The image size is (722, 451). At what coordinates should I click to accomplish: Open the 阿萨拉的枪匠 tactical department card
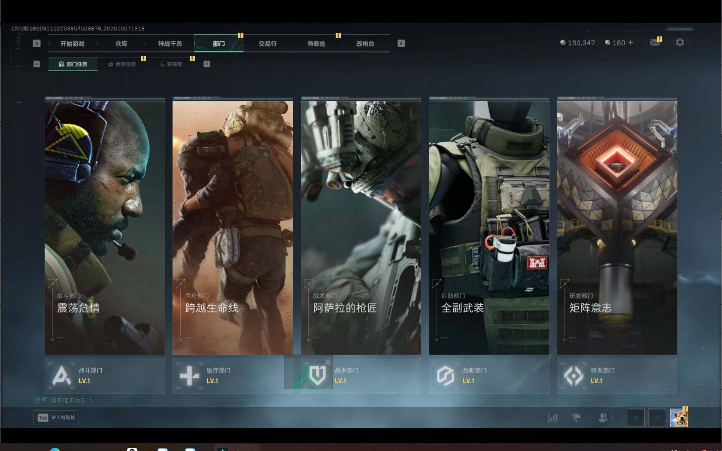tap(361, 227)
